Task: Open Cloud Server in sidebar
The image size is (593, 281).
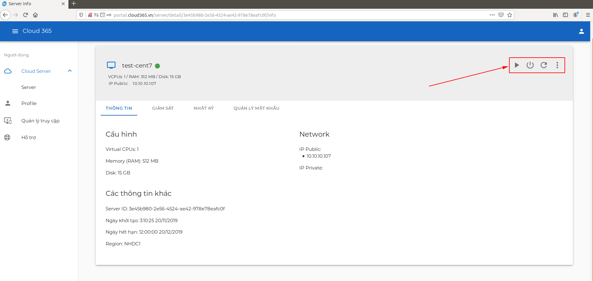Action: 36,71
